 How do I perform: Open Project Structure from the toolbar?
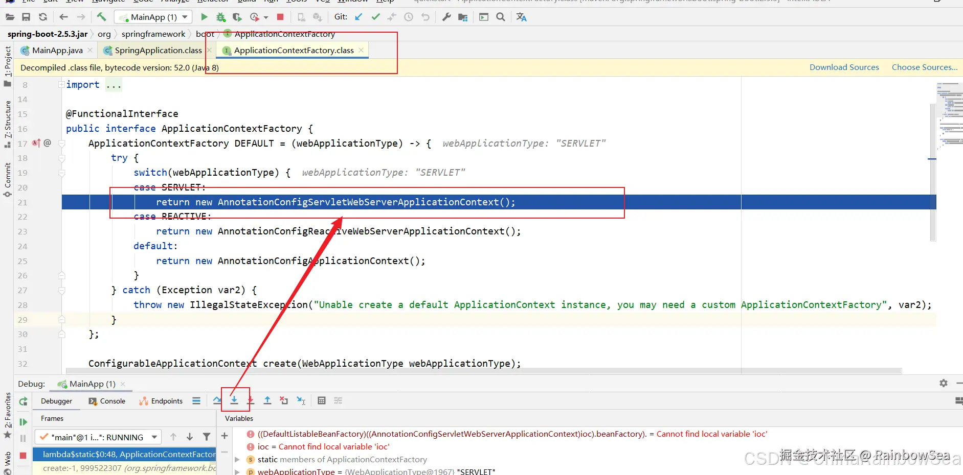(463, 17)
